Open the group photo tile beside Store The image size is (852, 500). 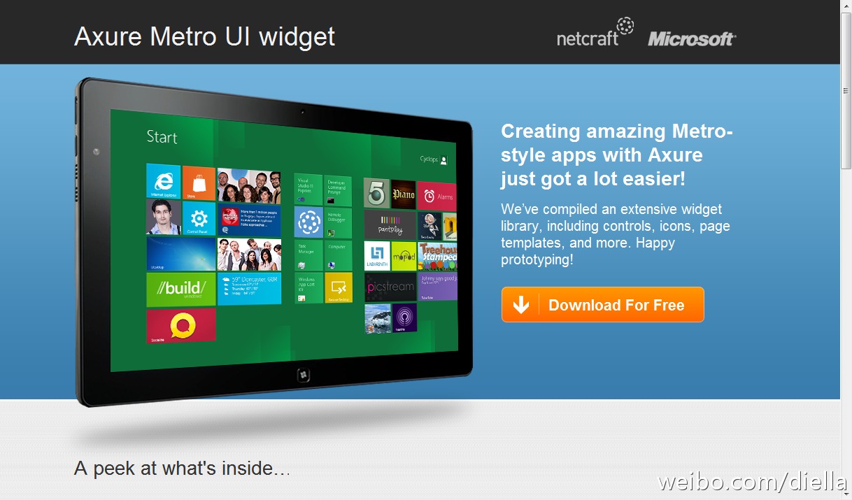click(x=249, y=185)
